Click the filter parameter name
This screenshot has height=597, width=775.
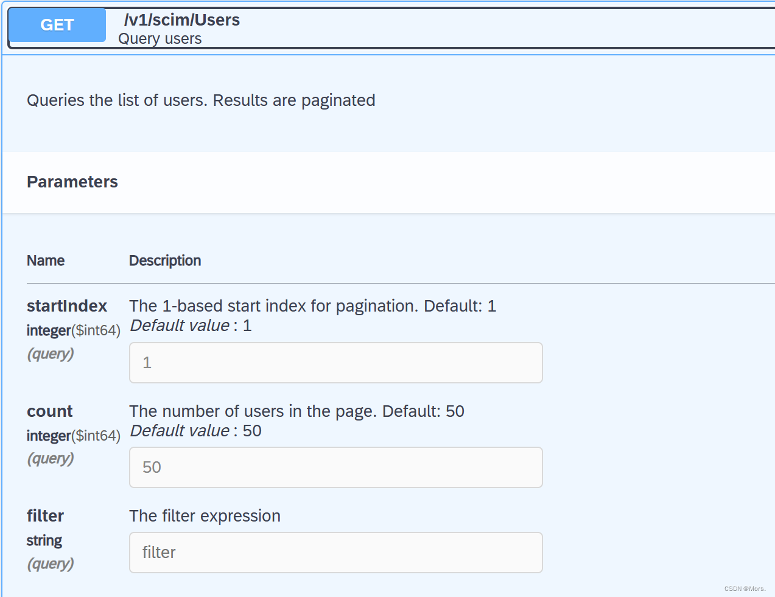click(x=45, y=516)
